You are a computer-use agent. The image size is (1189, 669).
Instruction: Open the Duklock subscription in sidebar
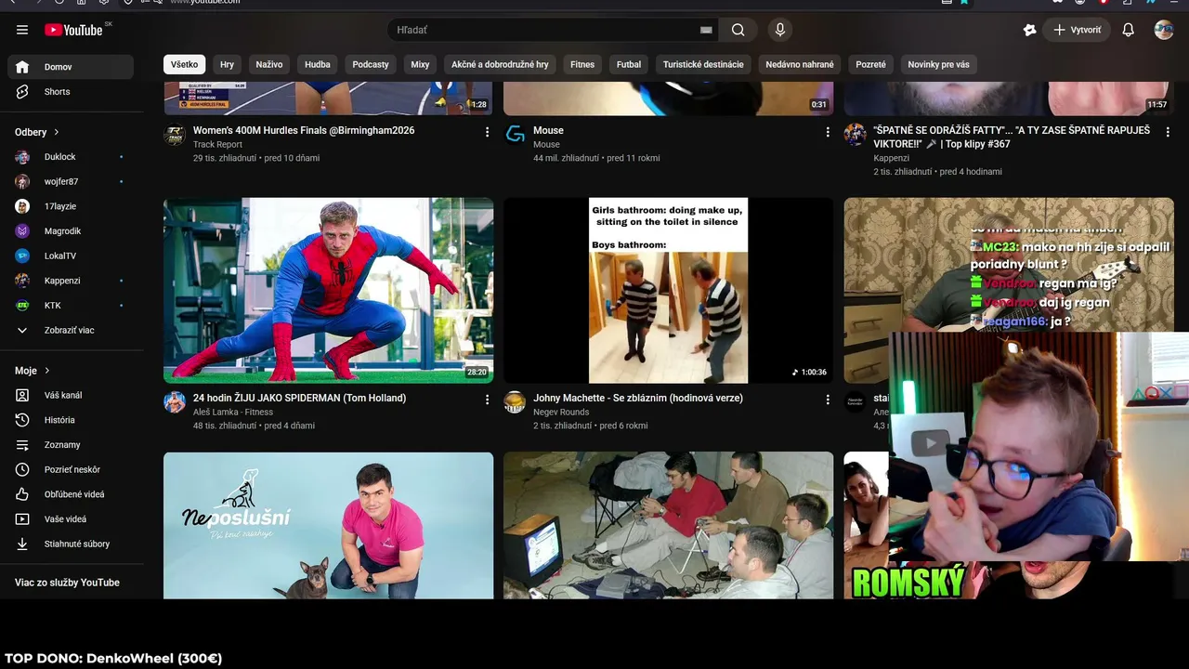71,157
